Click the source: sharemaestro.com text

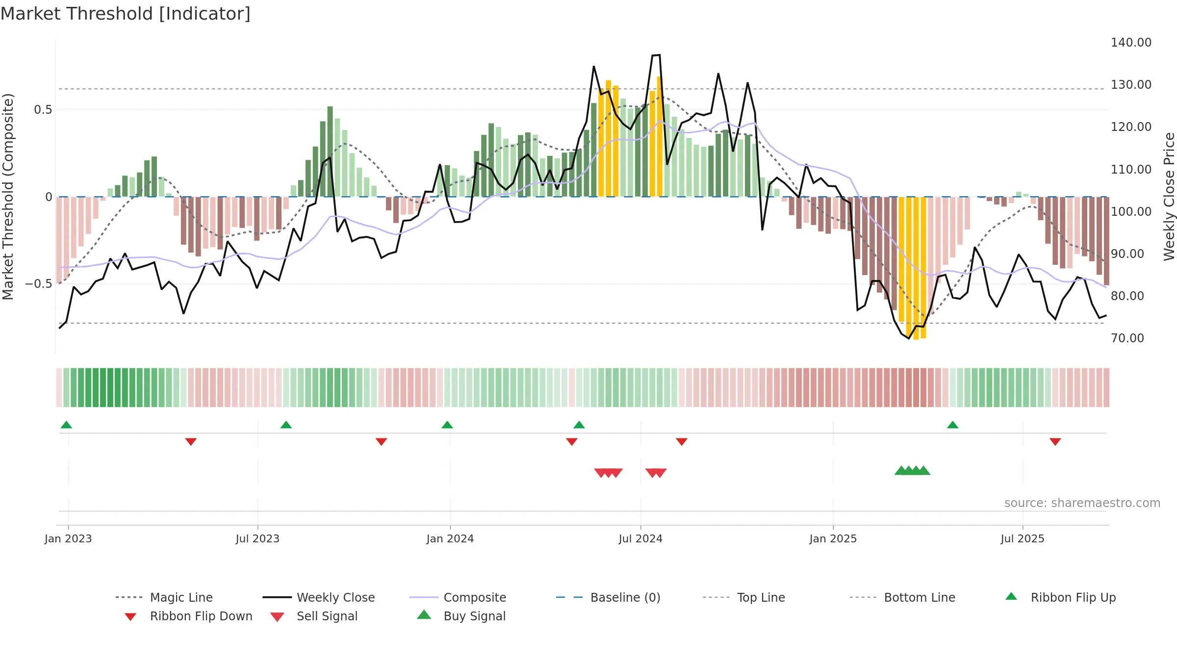coord(1082,503)
